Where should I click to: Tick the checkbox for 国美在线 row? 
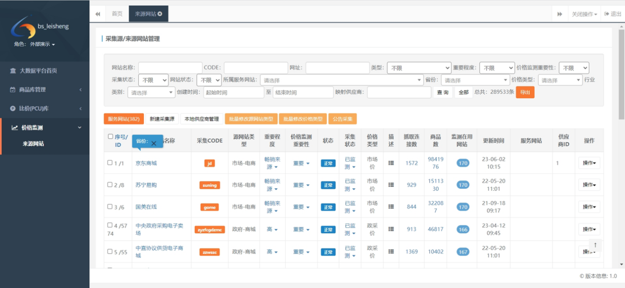tap(110, 207)
